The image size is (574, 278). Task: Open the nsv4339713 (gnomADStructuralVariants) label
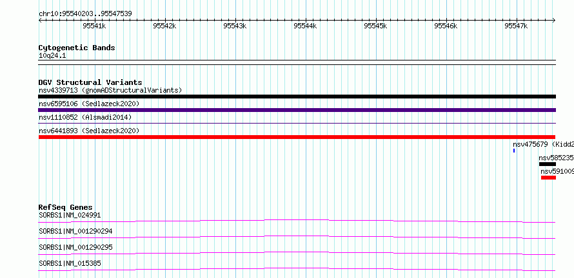coord(110,90)
